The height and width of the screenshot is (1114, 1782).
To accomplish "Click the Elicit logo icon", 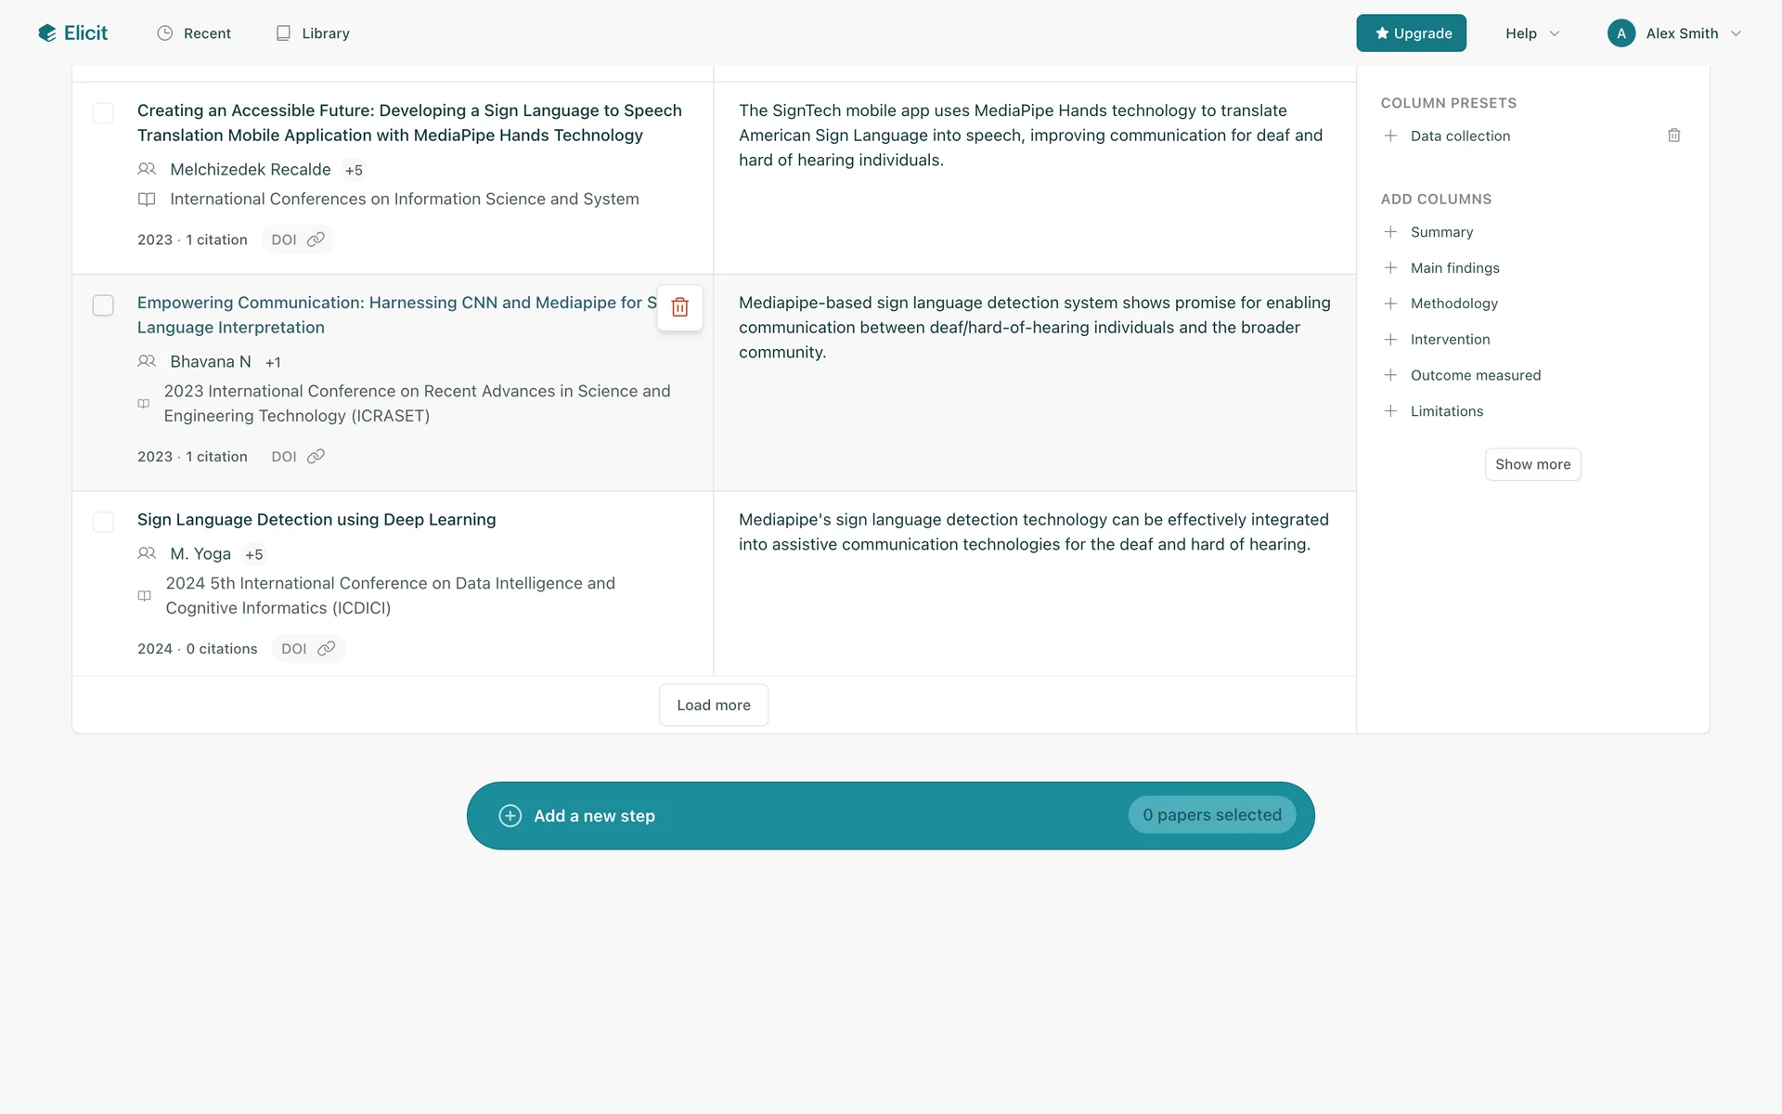I will point(47,33).
